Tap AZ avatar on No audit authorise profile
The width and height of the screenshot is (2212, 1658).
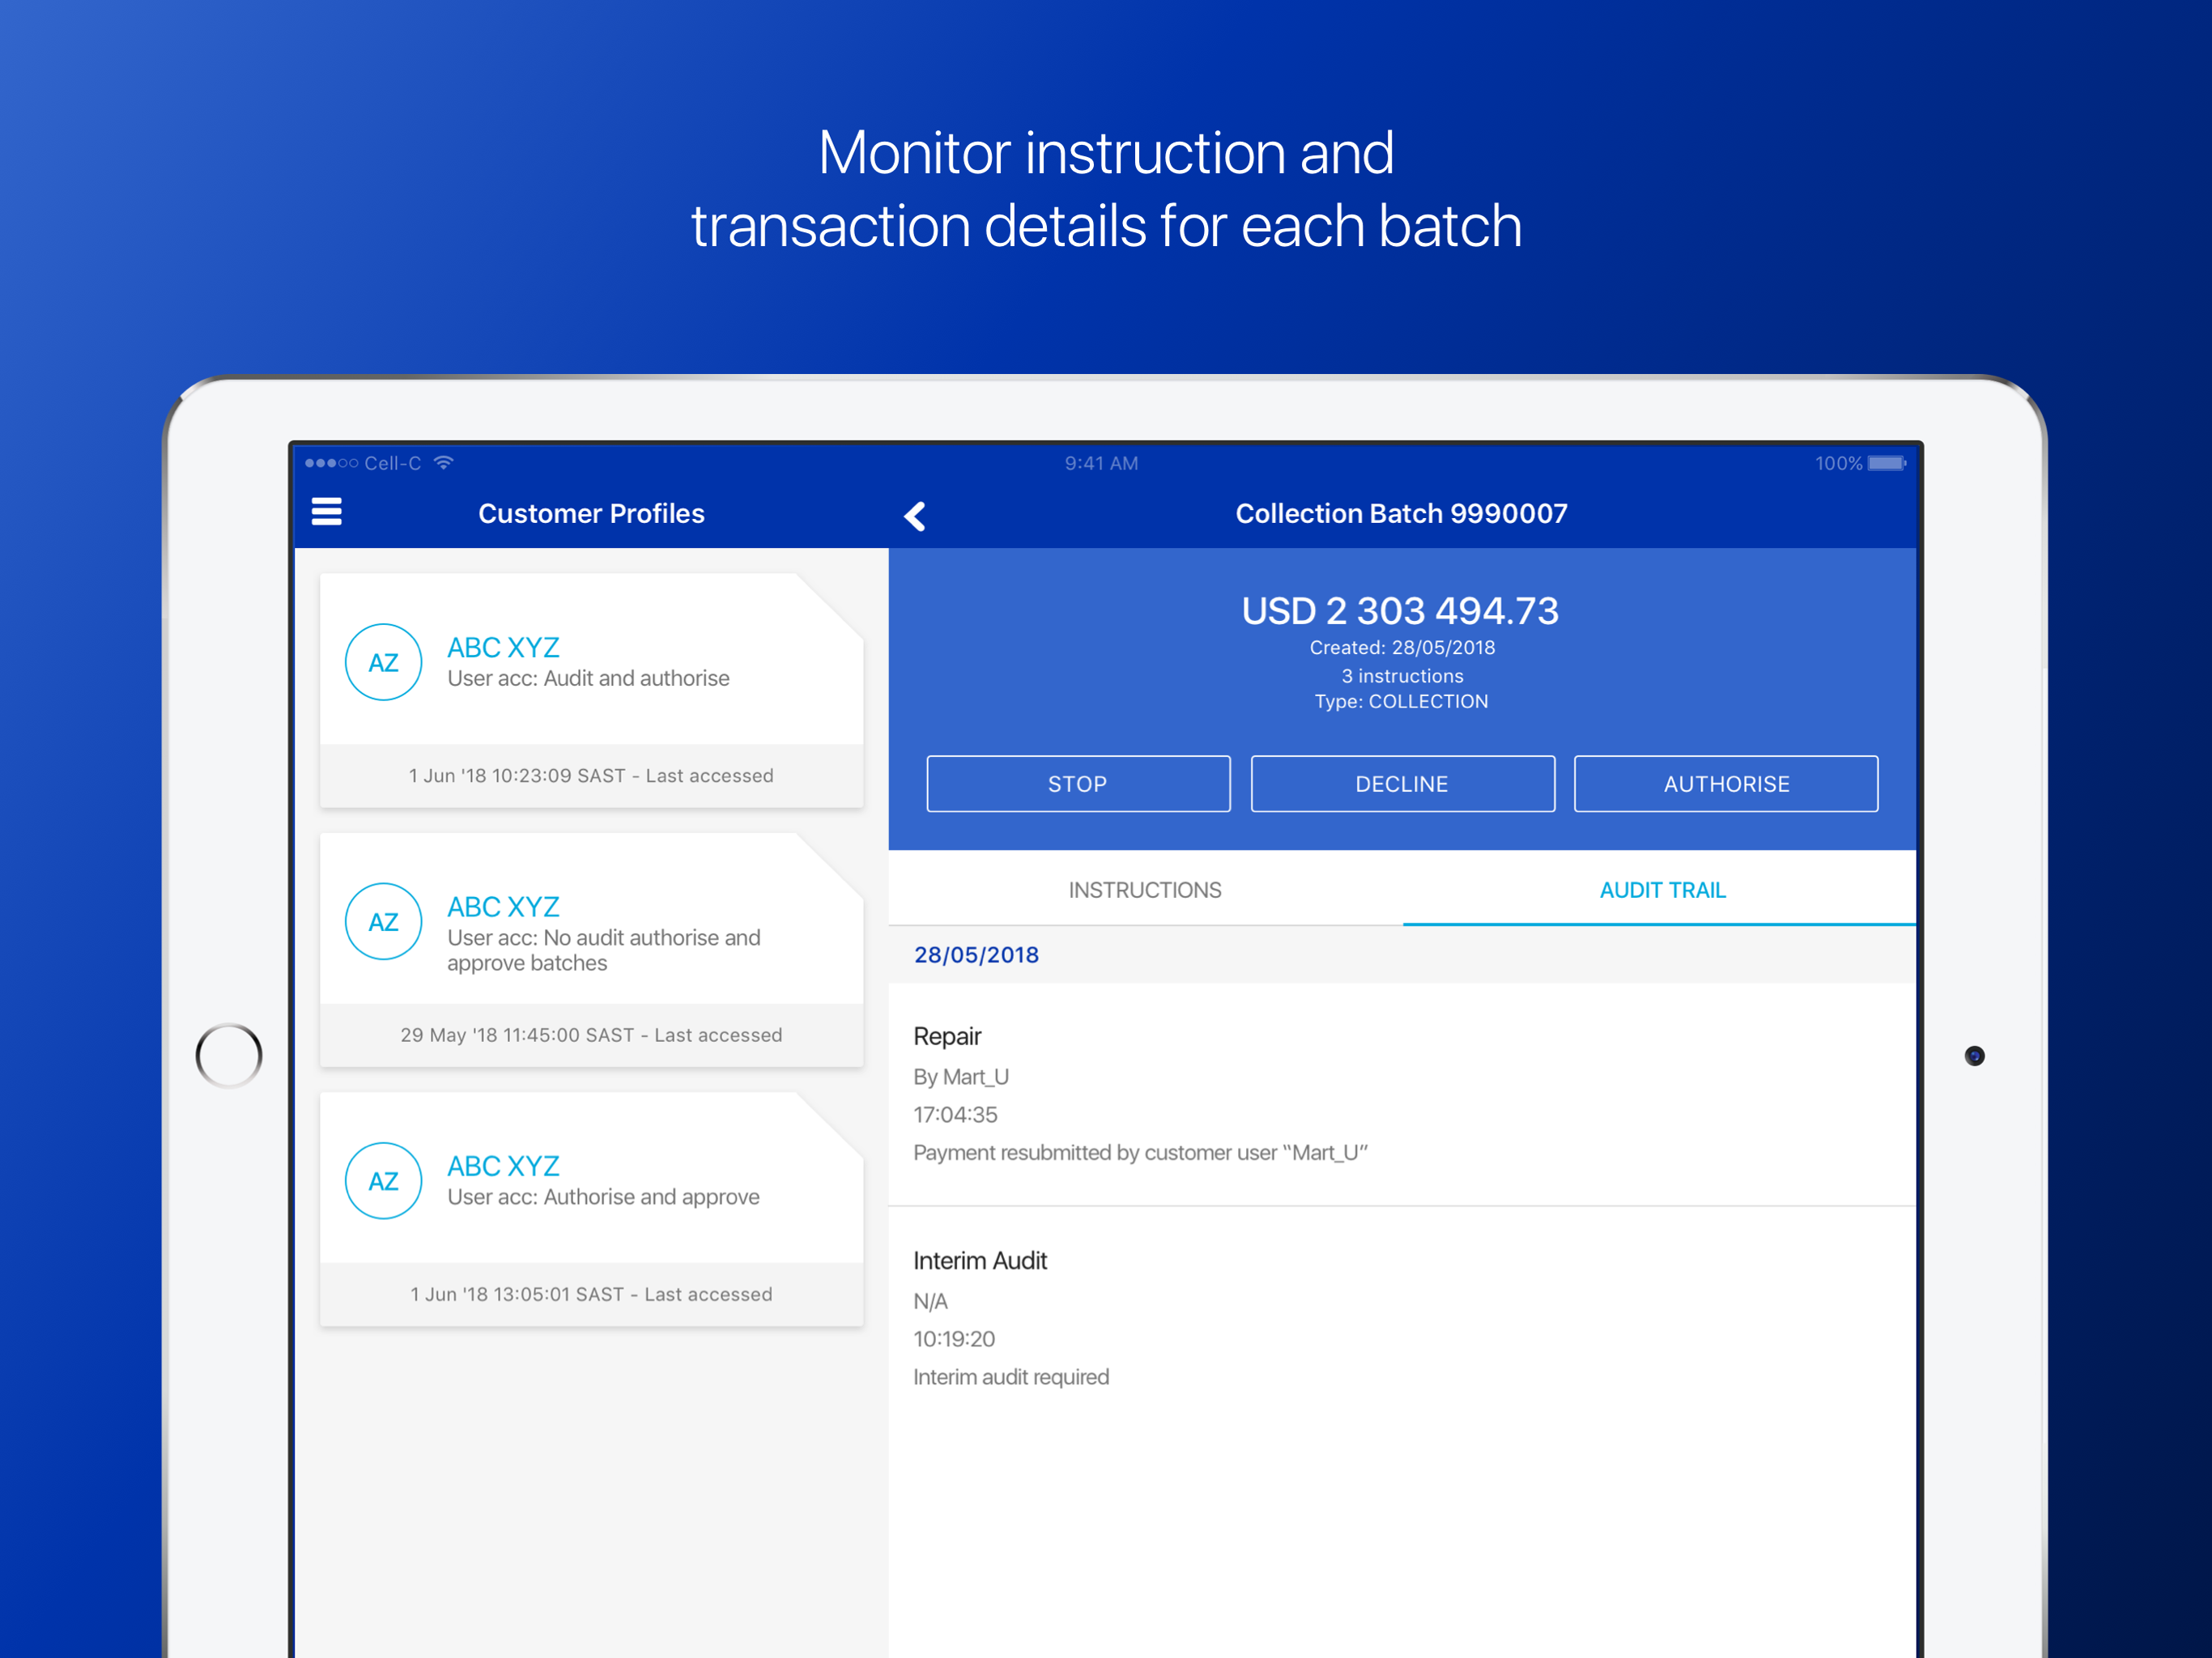383,922
